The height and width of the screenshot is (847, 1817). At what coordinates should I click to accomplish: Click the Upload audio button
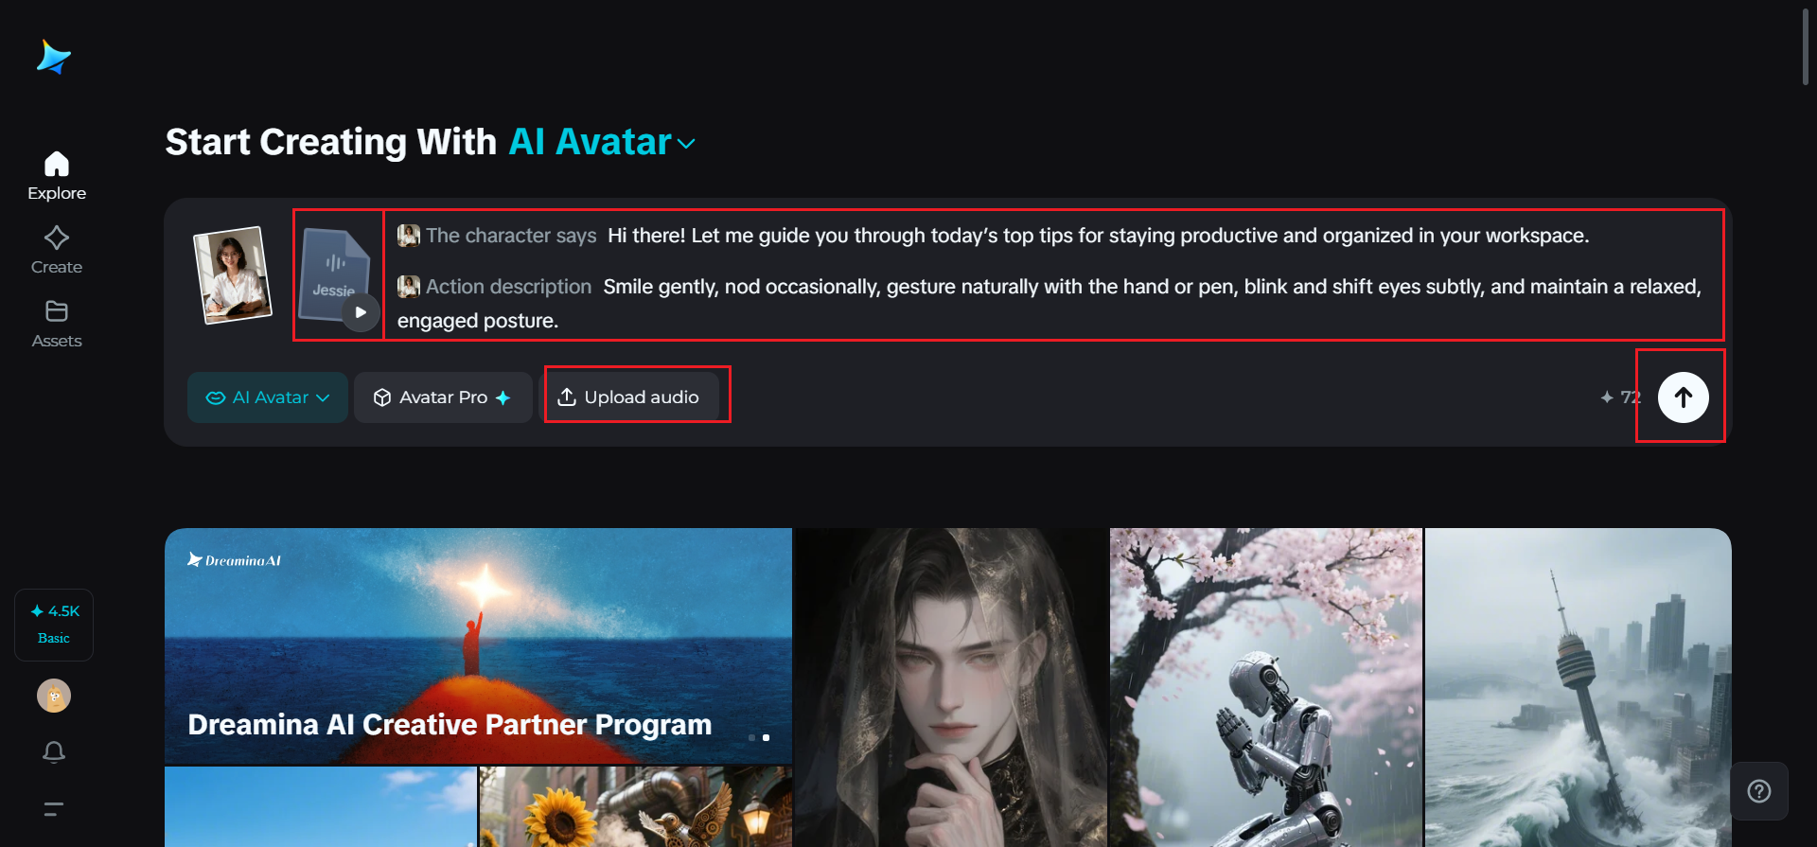pyautogui.click(x=629, y=397)
